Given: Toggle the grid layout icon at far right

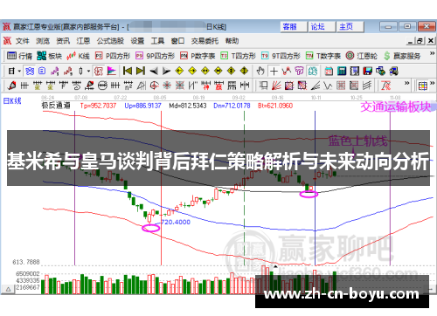Looking at the screenshot, I should click(423, 86).
